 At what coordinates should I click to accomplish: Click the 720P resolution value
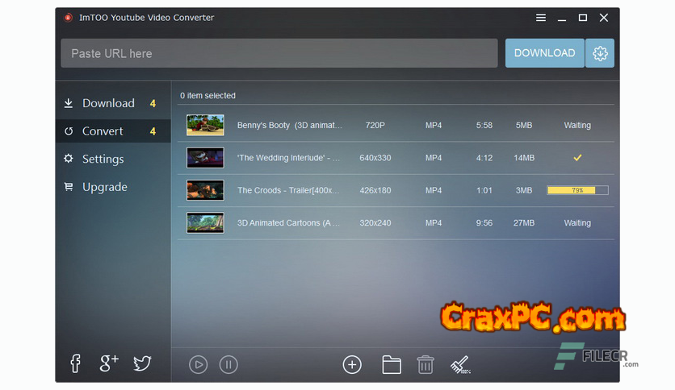[x=375, y=126]
